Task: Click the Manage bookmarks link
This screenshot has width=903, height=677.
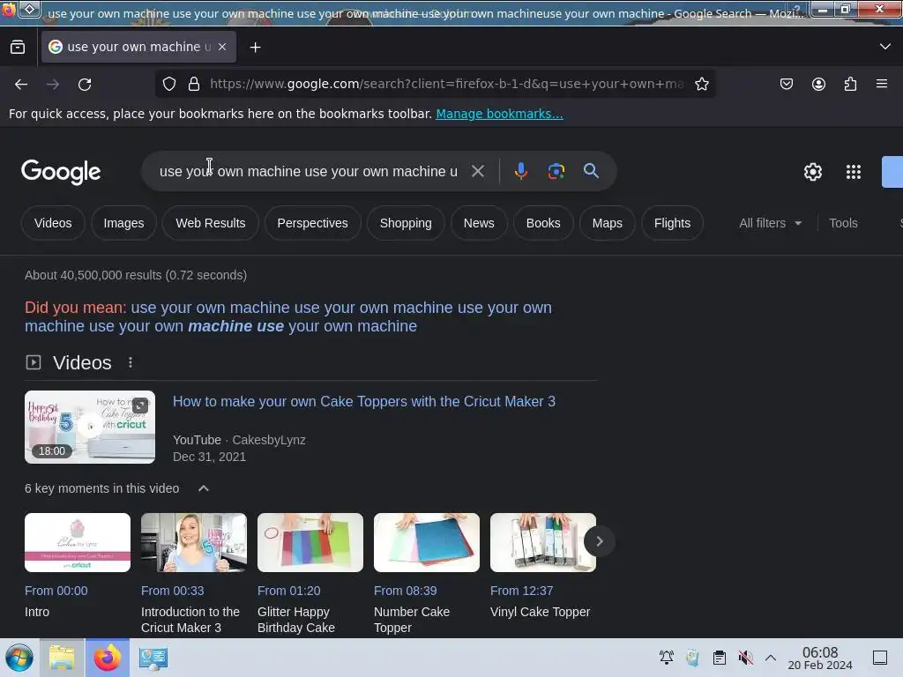Action: [499, 114]
